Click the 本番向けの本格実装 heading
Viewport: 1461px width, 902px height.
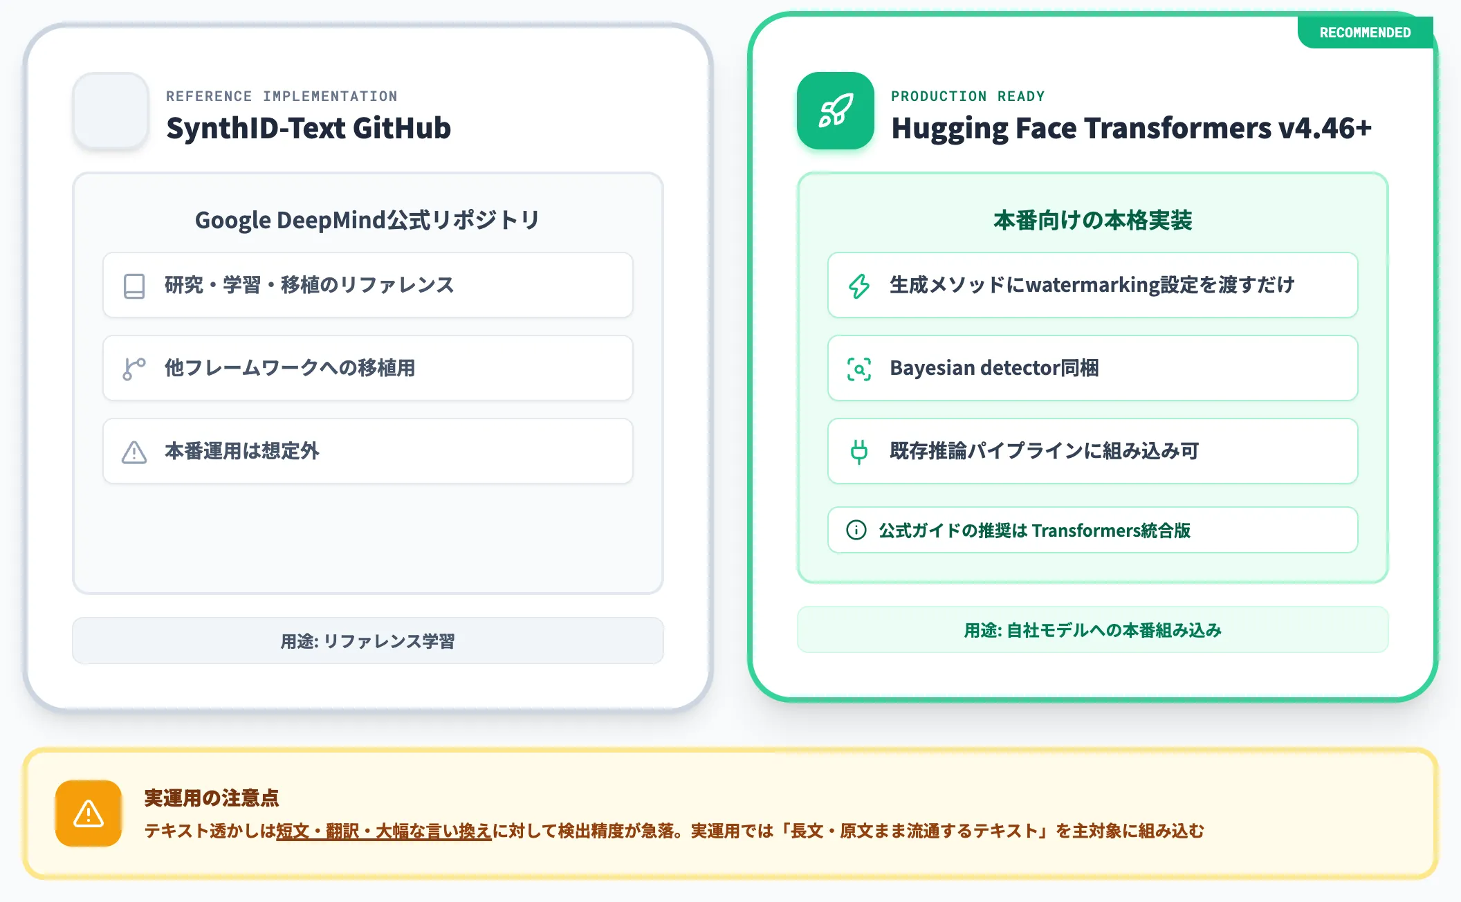(x=1093, y=220)
